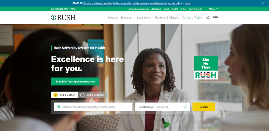This screenshot has width=269, height=131.
Task: Open the I AM A... dropdown
Action: (213, 9)
